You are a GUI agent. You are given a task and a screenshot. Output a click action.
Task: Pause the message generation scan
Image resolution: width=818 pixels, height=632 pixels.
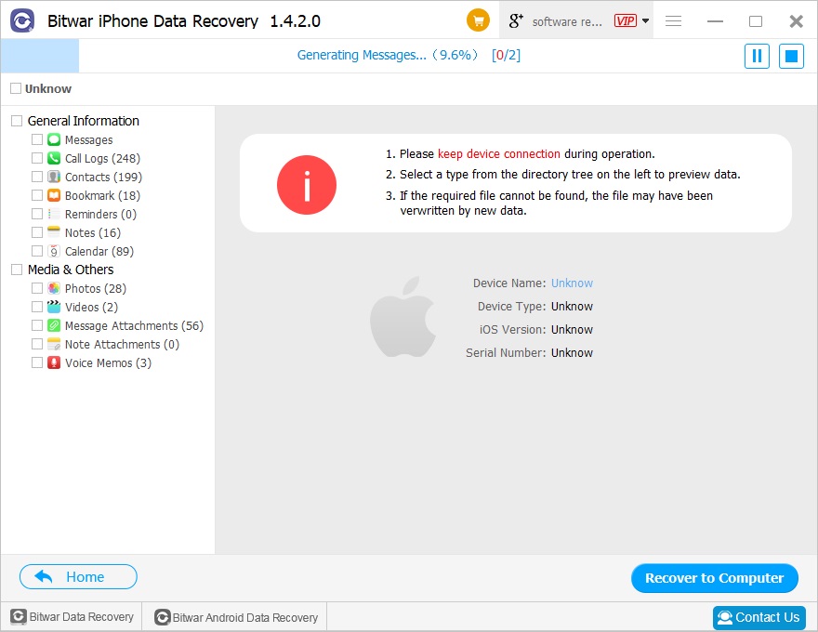coord(757,55)
